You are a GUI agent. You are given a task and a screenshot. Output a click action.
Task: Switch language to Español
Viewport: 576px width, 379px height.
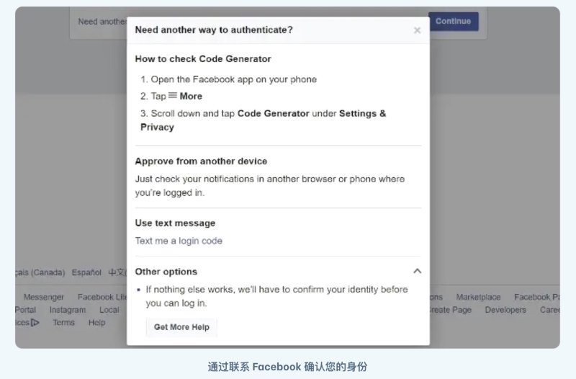[86, 272]
